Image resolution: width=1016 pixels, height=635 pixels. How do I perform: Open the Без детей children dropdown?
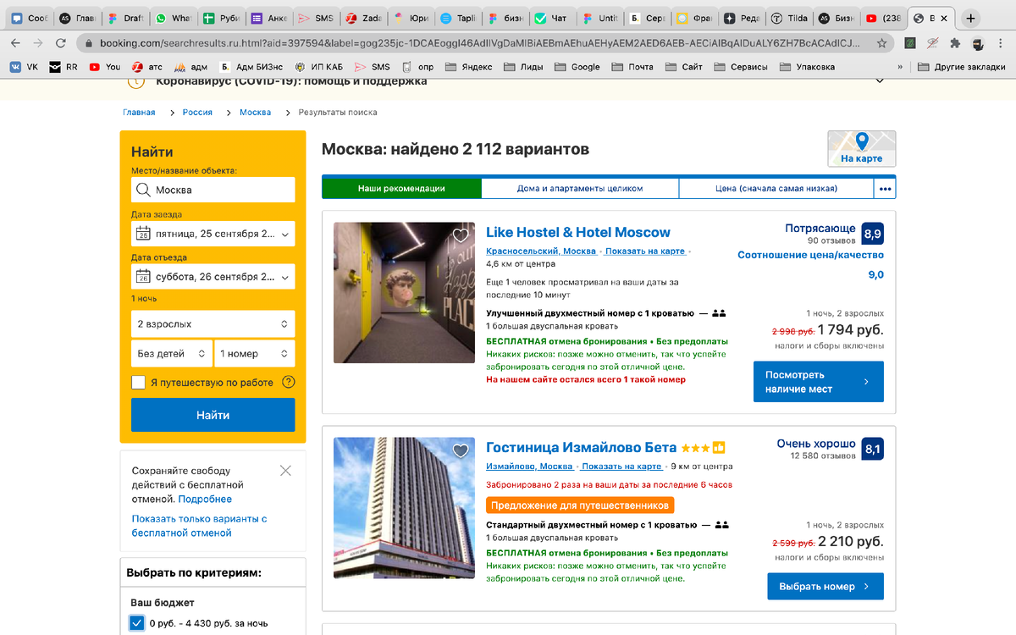(171, 354)
